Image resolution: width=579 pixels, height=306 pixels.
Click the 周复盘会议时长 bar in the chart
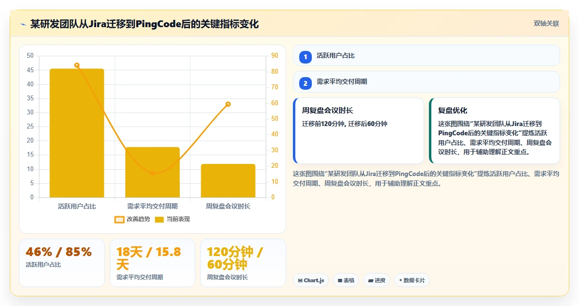click(228, 181)
